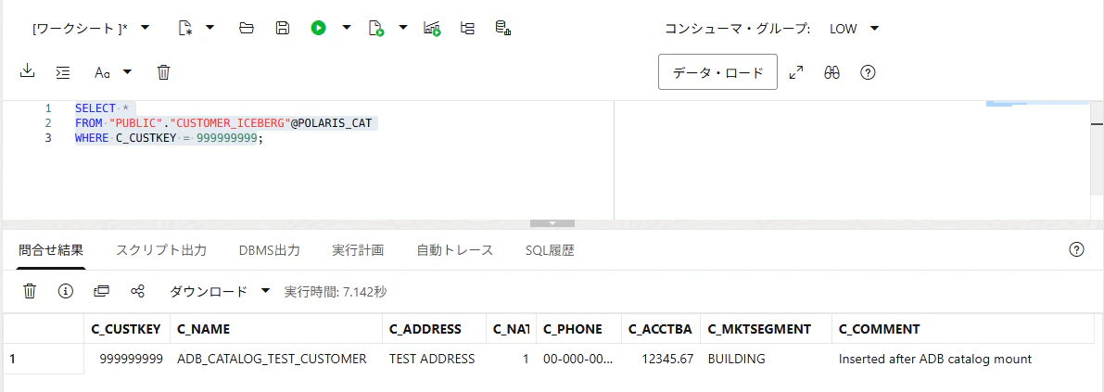
Task: Click the Aa text case icon
Action: (x=103, y=71)
